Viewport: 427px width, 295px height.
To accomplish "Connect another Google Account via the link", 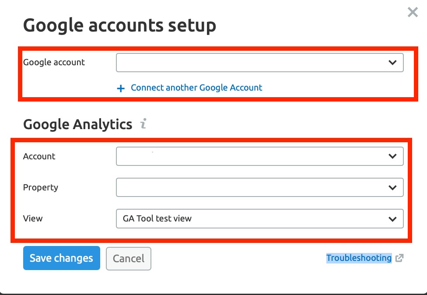I will pos(196,88).
